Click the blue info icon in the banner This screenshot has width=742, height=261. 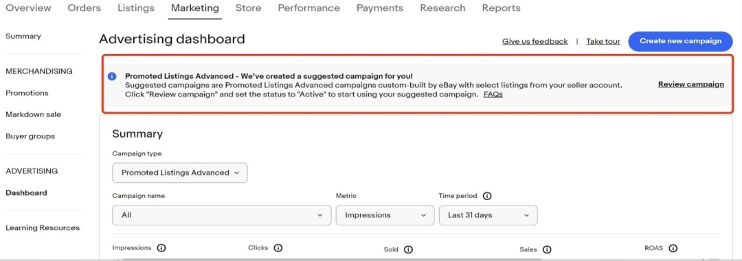coord(112,76)
